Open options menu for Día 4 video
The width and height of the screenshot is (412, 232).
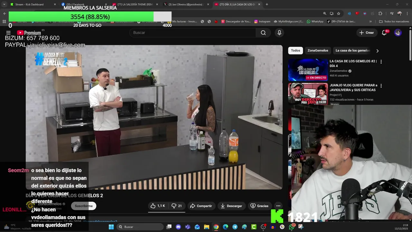click(381, 62)
